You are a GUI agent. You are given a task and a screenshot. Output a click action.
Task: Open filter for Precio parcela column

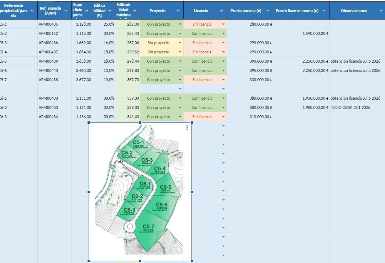coord(268,11)
